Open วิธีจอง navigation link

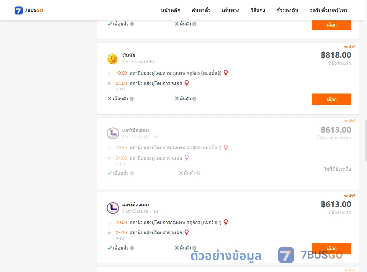(258, 10)
